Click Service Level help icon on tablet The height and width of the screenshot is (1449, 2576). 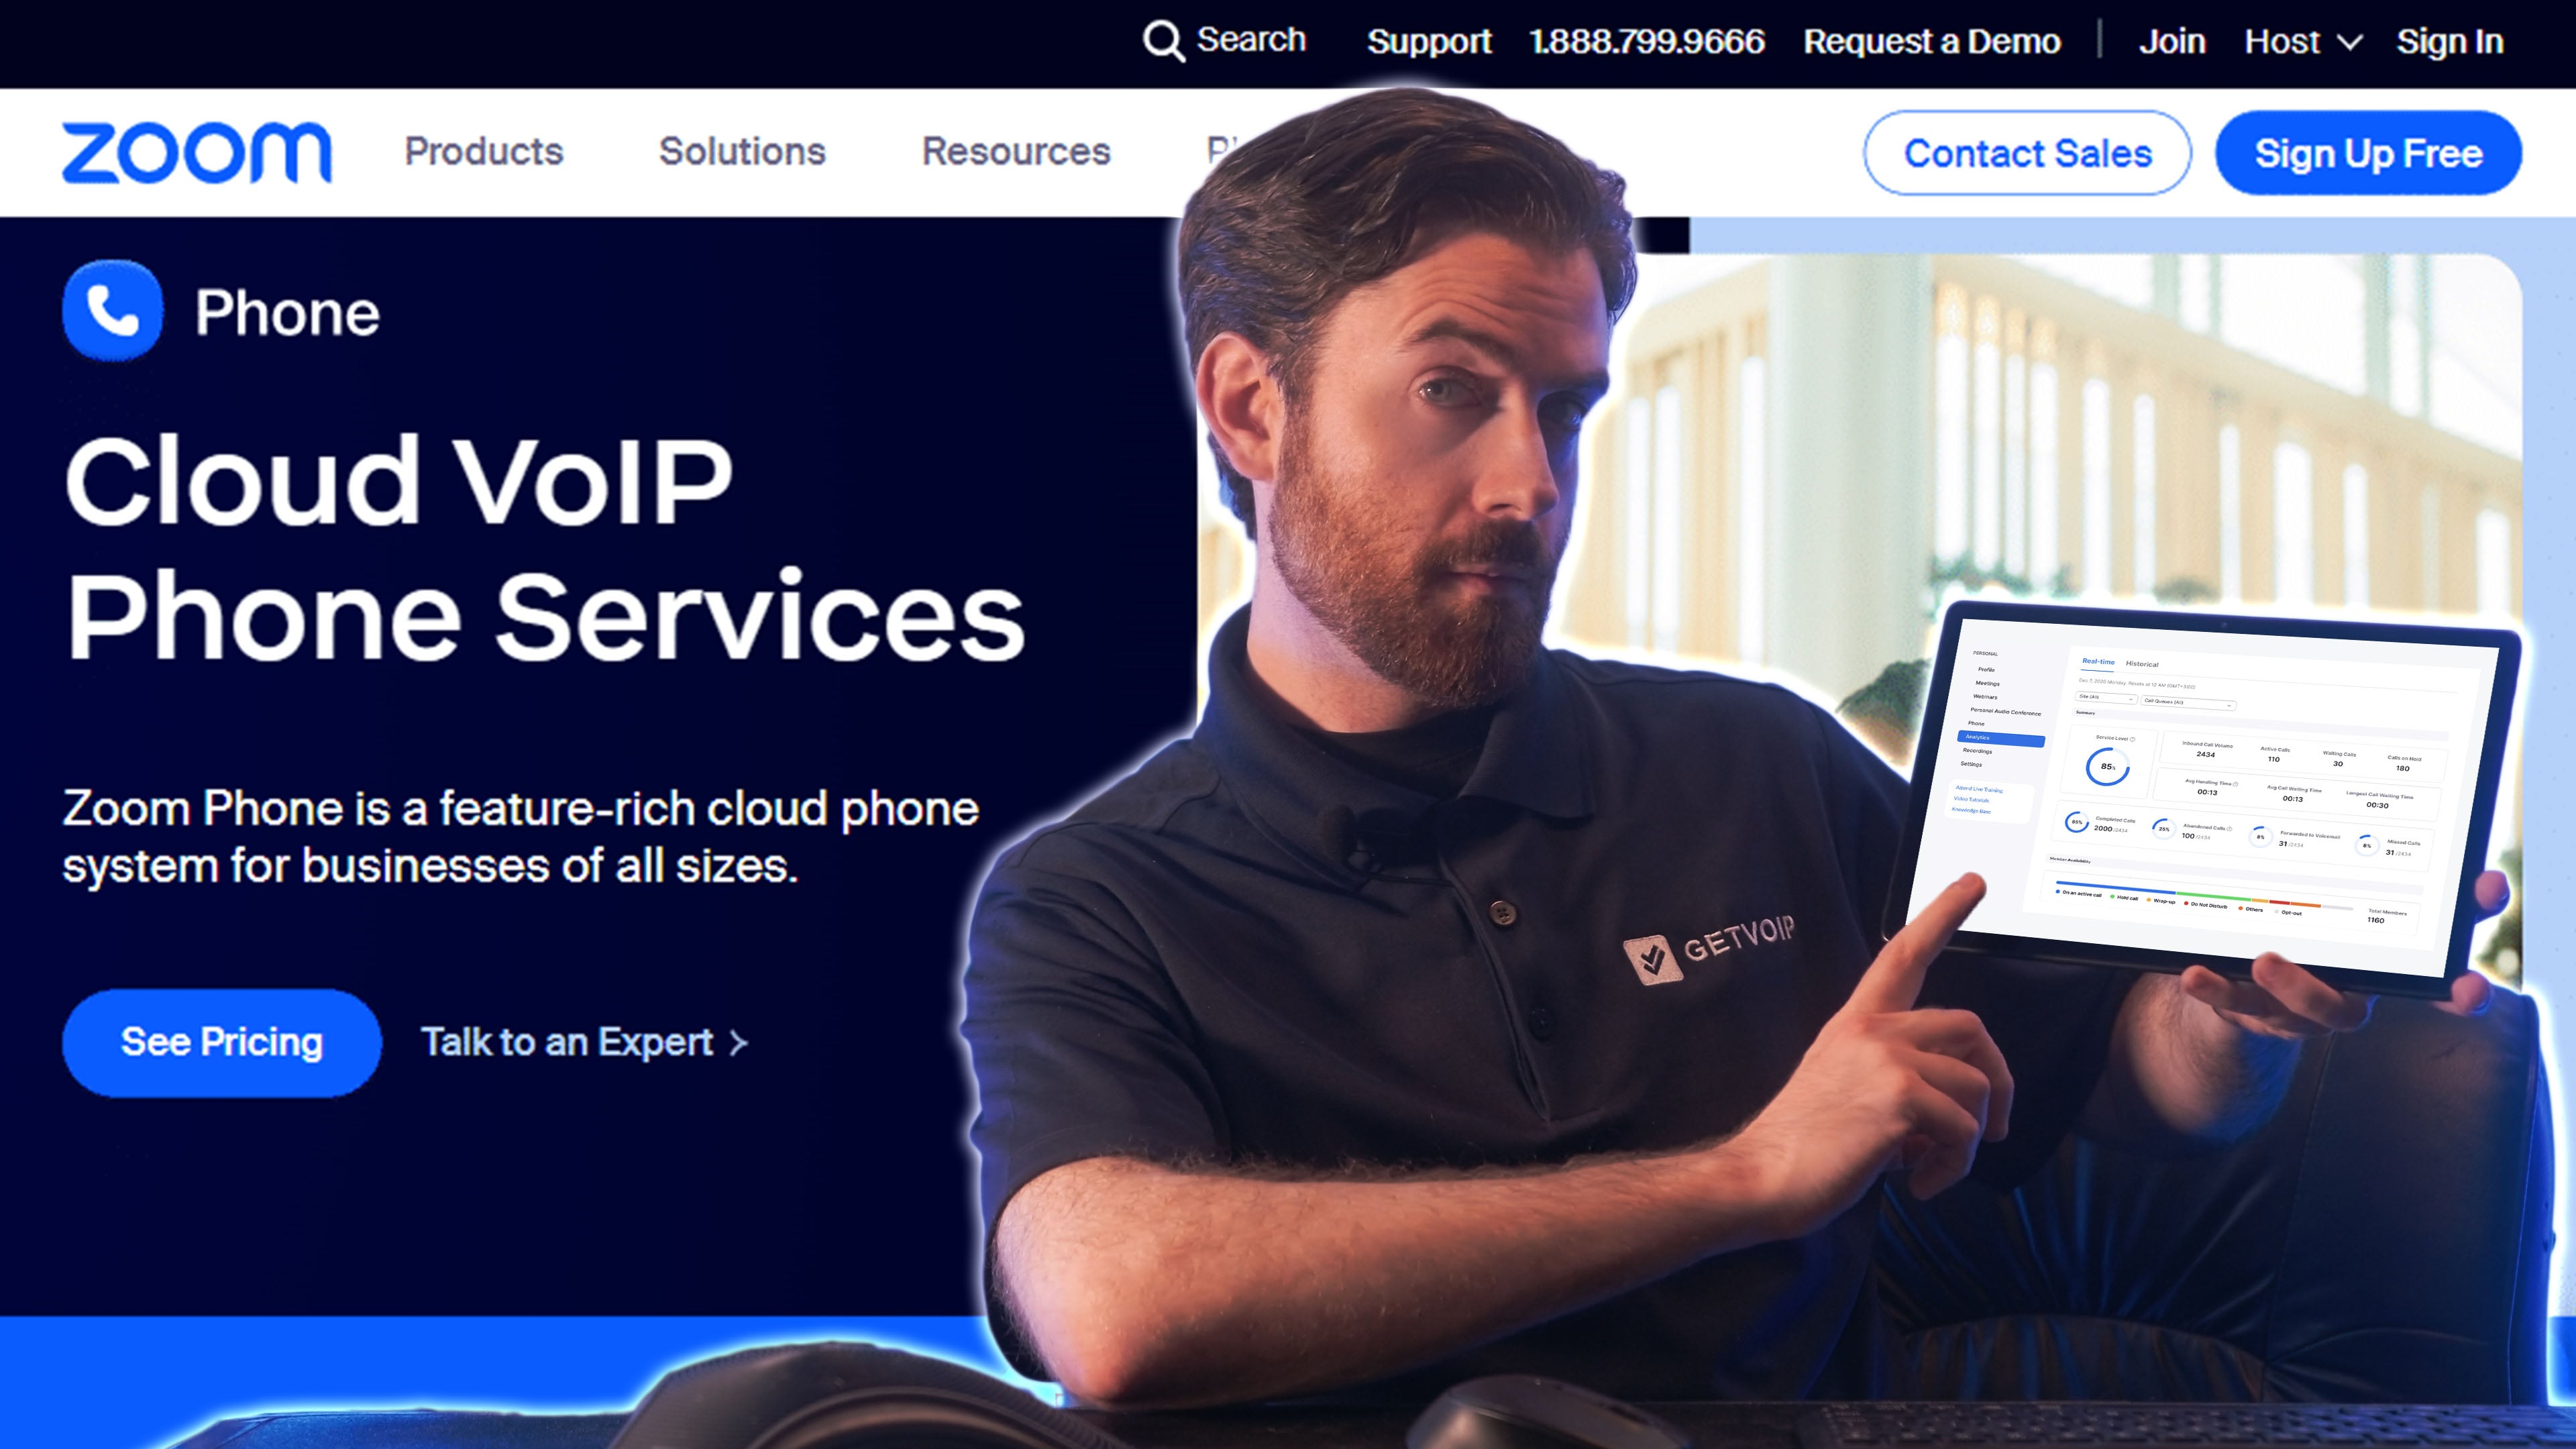(2133, 739)
